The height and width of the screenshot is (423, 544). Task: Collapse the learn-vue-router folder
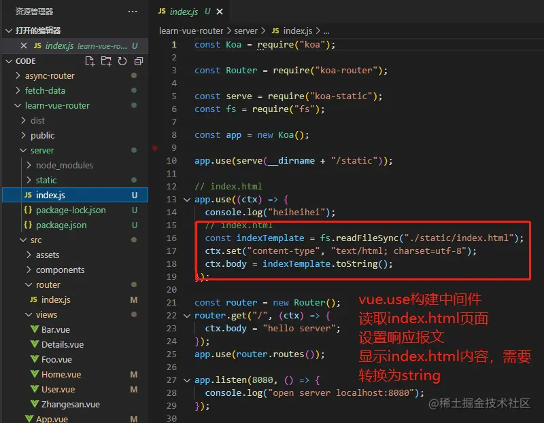(x=18, y=105)
